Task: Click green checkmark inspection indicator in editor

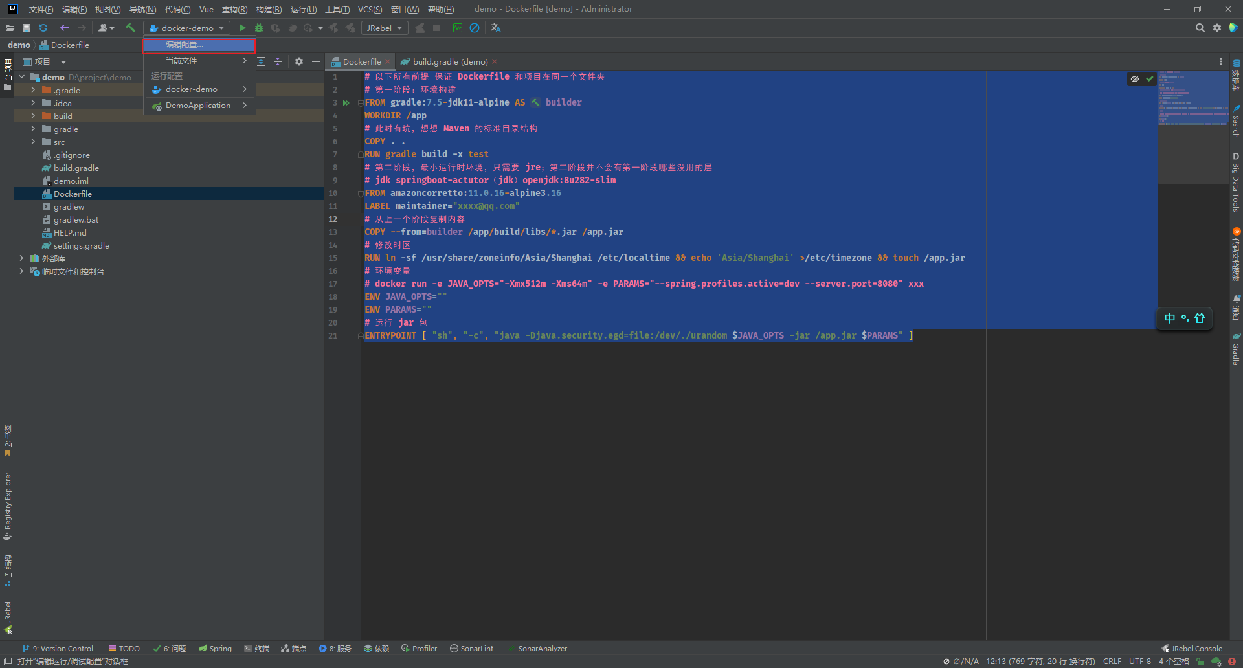Action: [x=1150, y=78]
